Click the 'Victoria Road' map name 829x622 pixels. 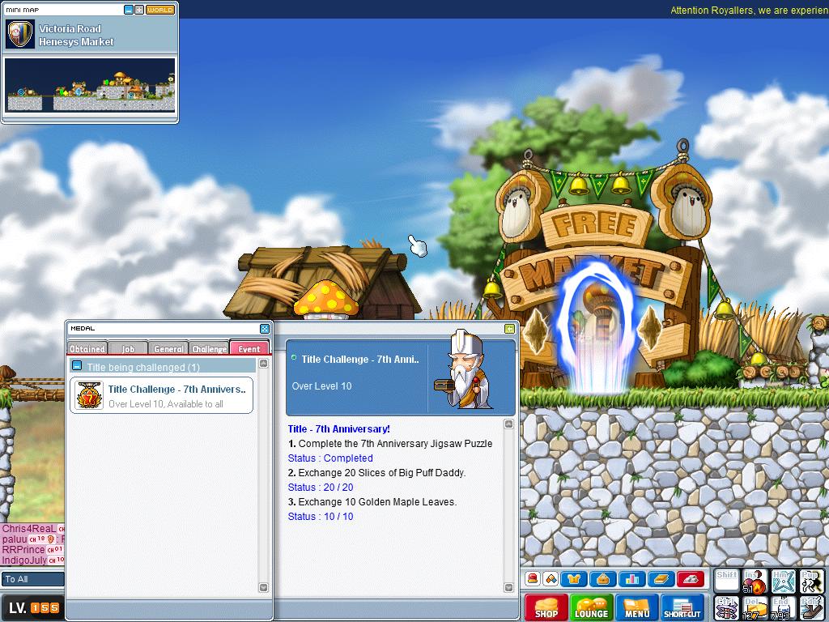pos(70,28)
